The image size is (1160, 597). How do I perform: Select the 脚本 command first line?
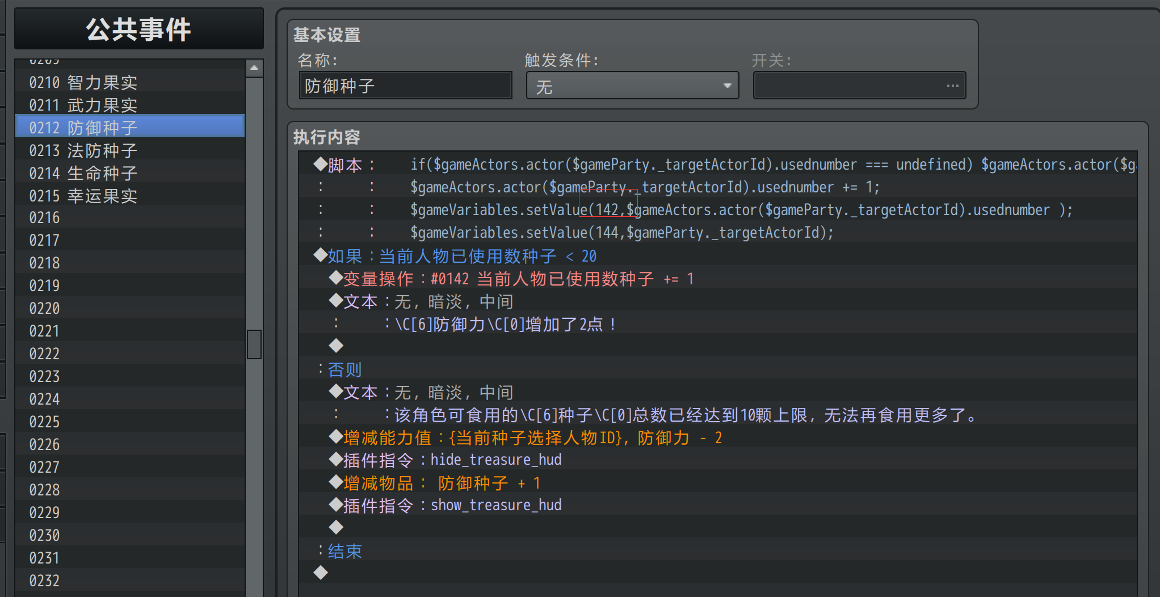[718, 165]
